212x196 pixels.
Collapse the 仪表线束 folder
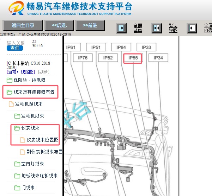pyautogui.click(x=30, y=128)
